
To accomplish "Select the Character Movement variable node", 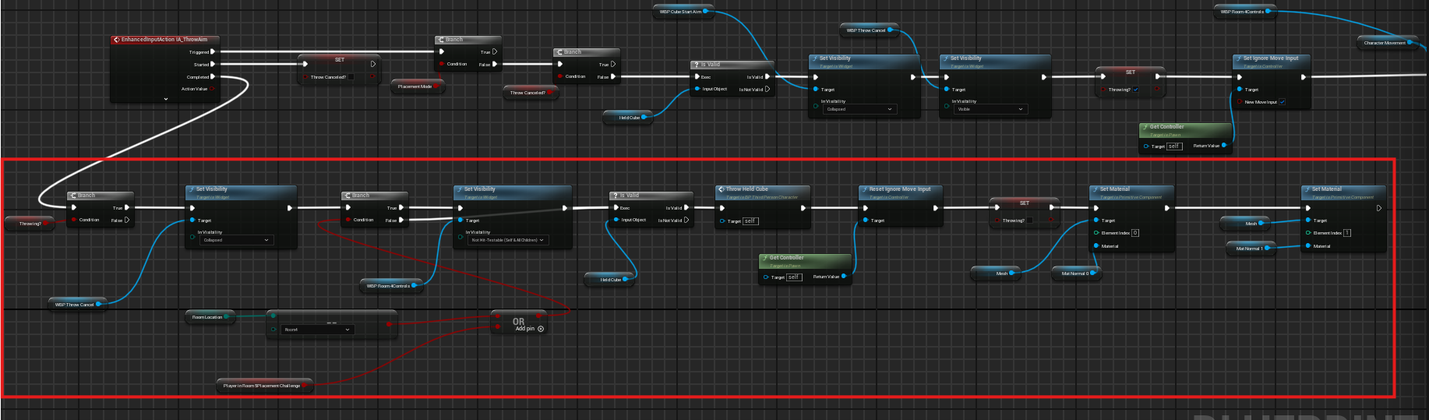I will pyautogui.click(x=1388, y=43).
